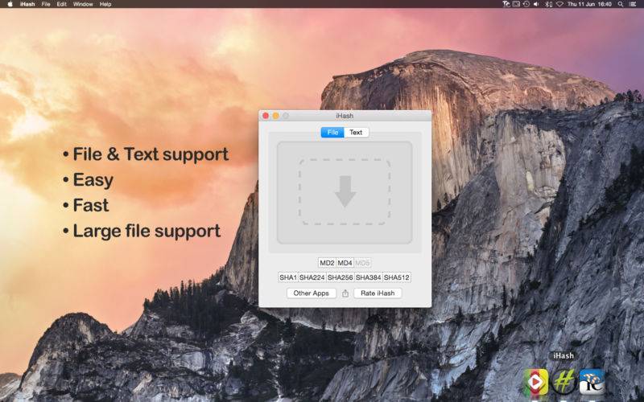The image size is (644, 402).
Task: Switch to the Text tab
Action: [356, 133]
